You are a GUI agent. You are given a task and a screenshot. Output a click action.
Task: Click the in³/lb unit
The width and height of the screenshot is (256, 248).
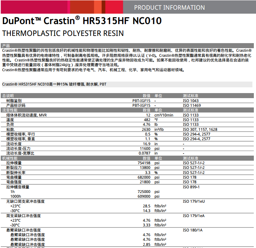point(159,129)
